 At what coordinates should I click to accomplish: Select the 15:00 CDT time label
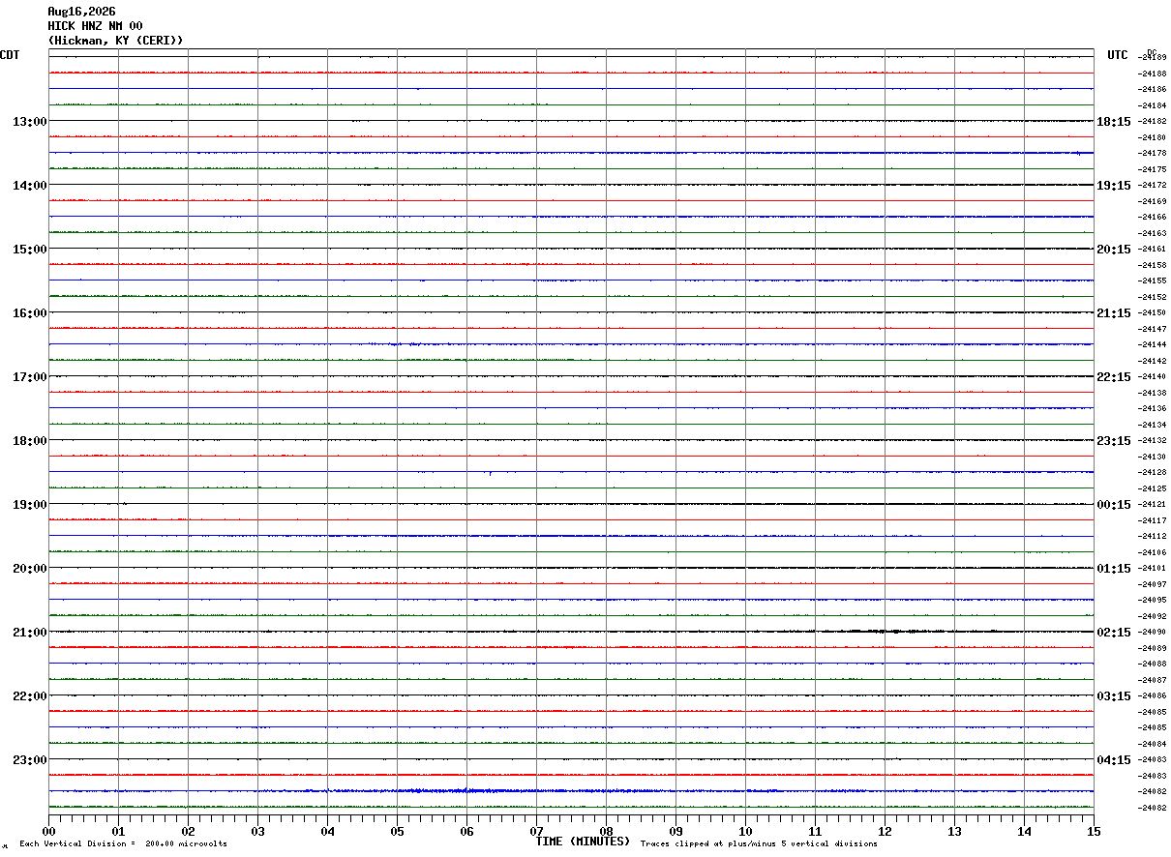[29, 249]
